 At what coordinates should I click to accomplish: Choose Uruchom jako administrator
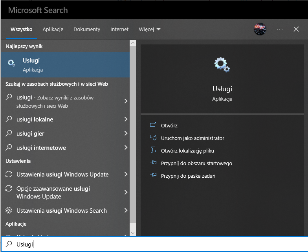click(x=192, y=138)
